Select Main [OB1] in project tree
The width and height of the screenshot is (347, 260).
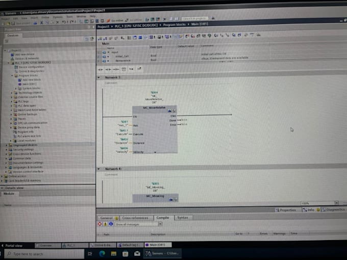27,84
